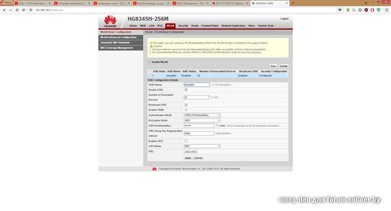Image resolution: width=391 pixels, height=211 pixels.
Task: Click the dark red shield extension icon
Action: tap(366, 10)
